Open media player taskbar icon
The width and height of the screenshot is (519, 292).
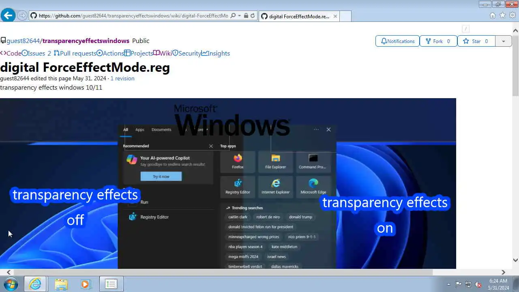(x=85, y=284)
